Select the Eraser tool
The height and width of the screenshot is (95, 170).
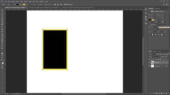(x=2, y=34)
